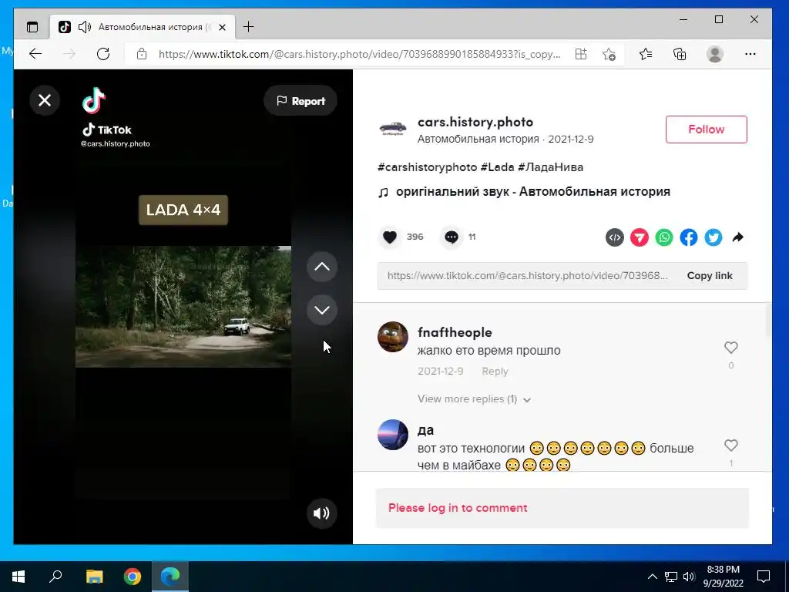Open Windows taskbar search

click(55, 577)
